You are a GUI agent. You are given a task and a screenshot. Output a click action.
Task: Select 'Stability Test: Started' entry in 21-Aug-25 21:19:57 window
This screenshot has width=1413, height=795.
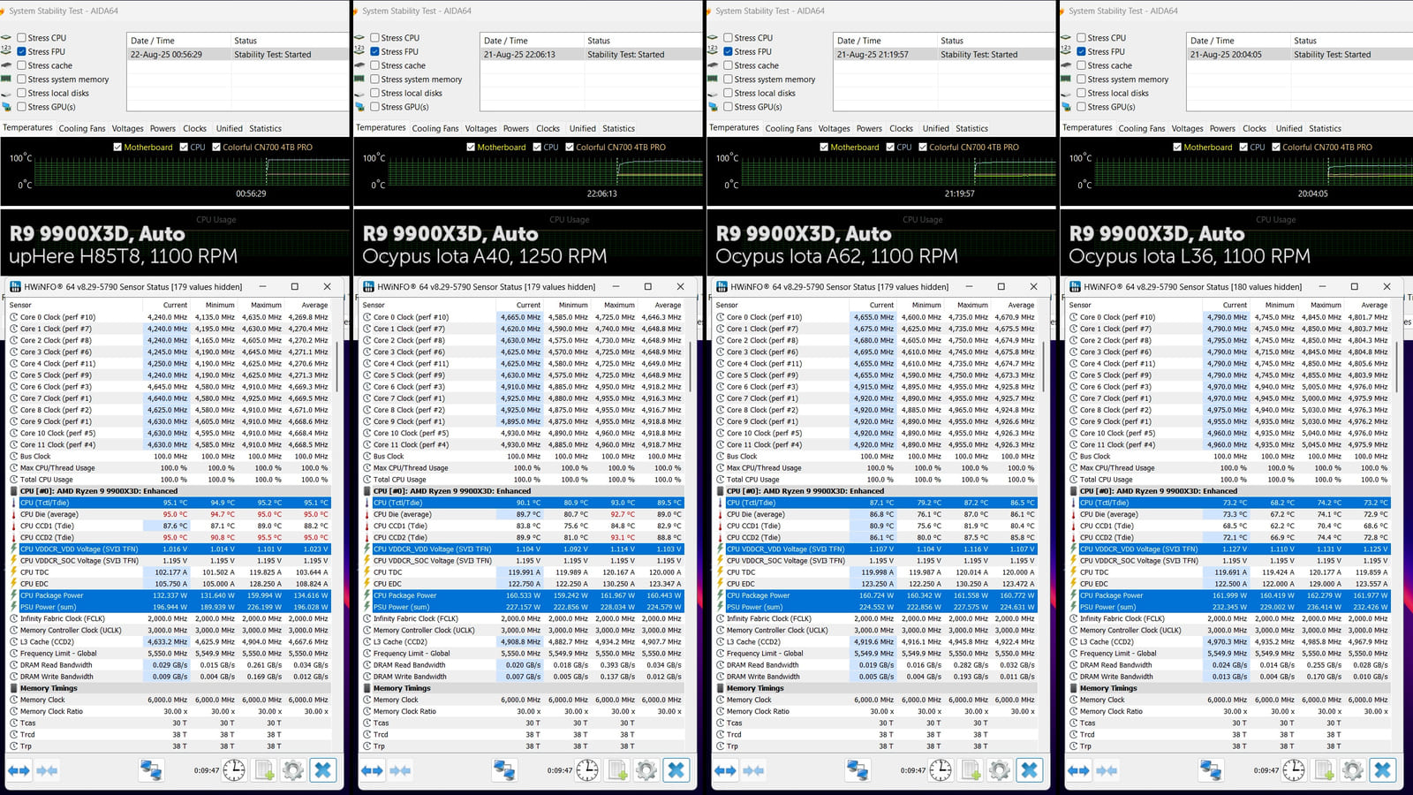pos(944,55)
